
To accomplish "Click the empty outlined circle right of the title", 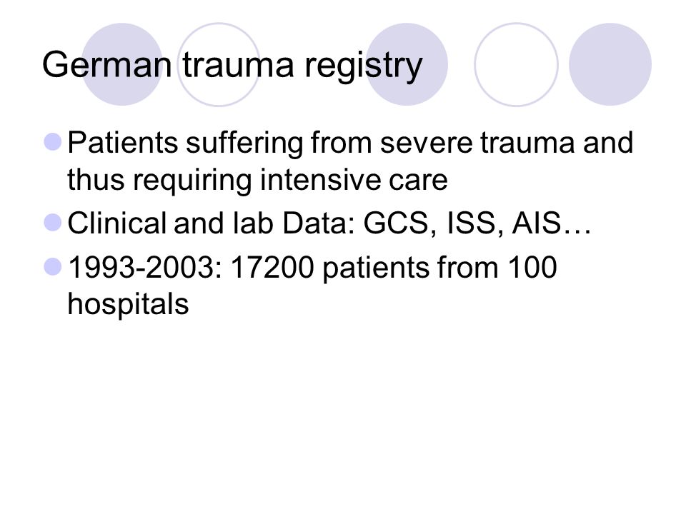I will click(516, 64).
